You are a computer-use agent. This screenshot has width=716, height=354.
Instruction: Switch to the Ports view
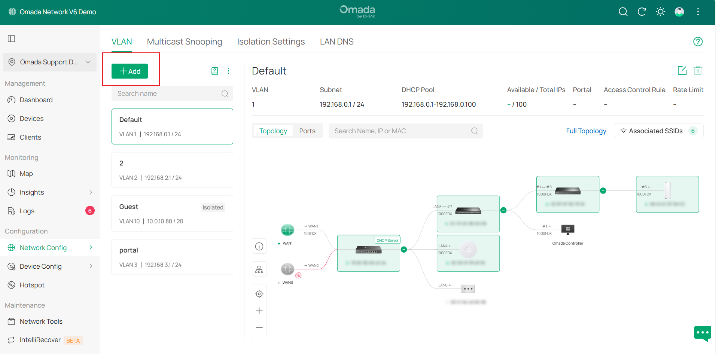(x=307, y=131)
